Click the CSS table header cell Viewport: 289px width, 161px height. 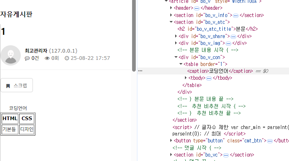click(27, 119)
